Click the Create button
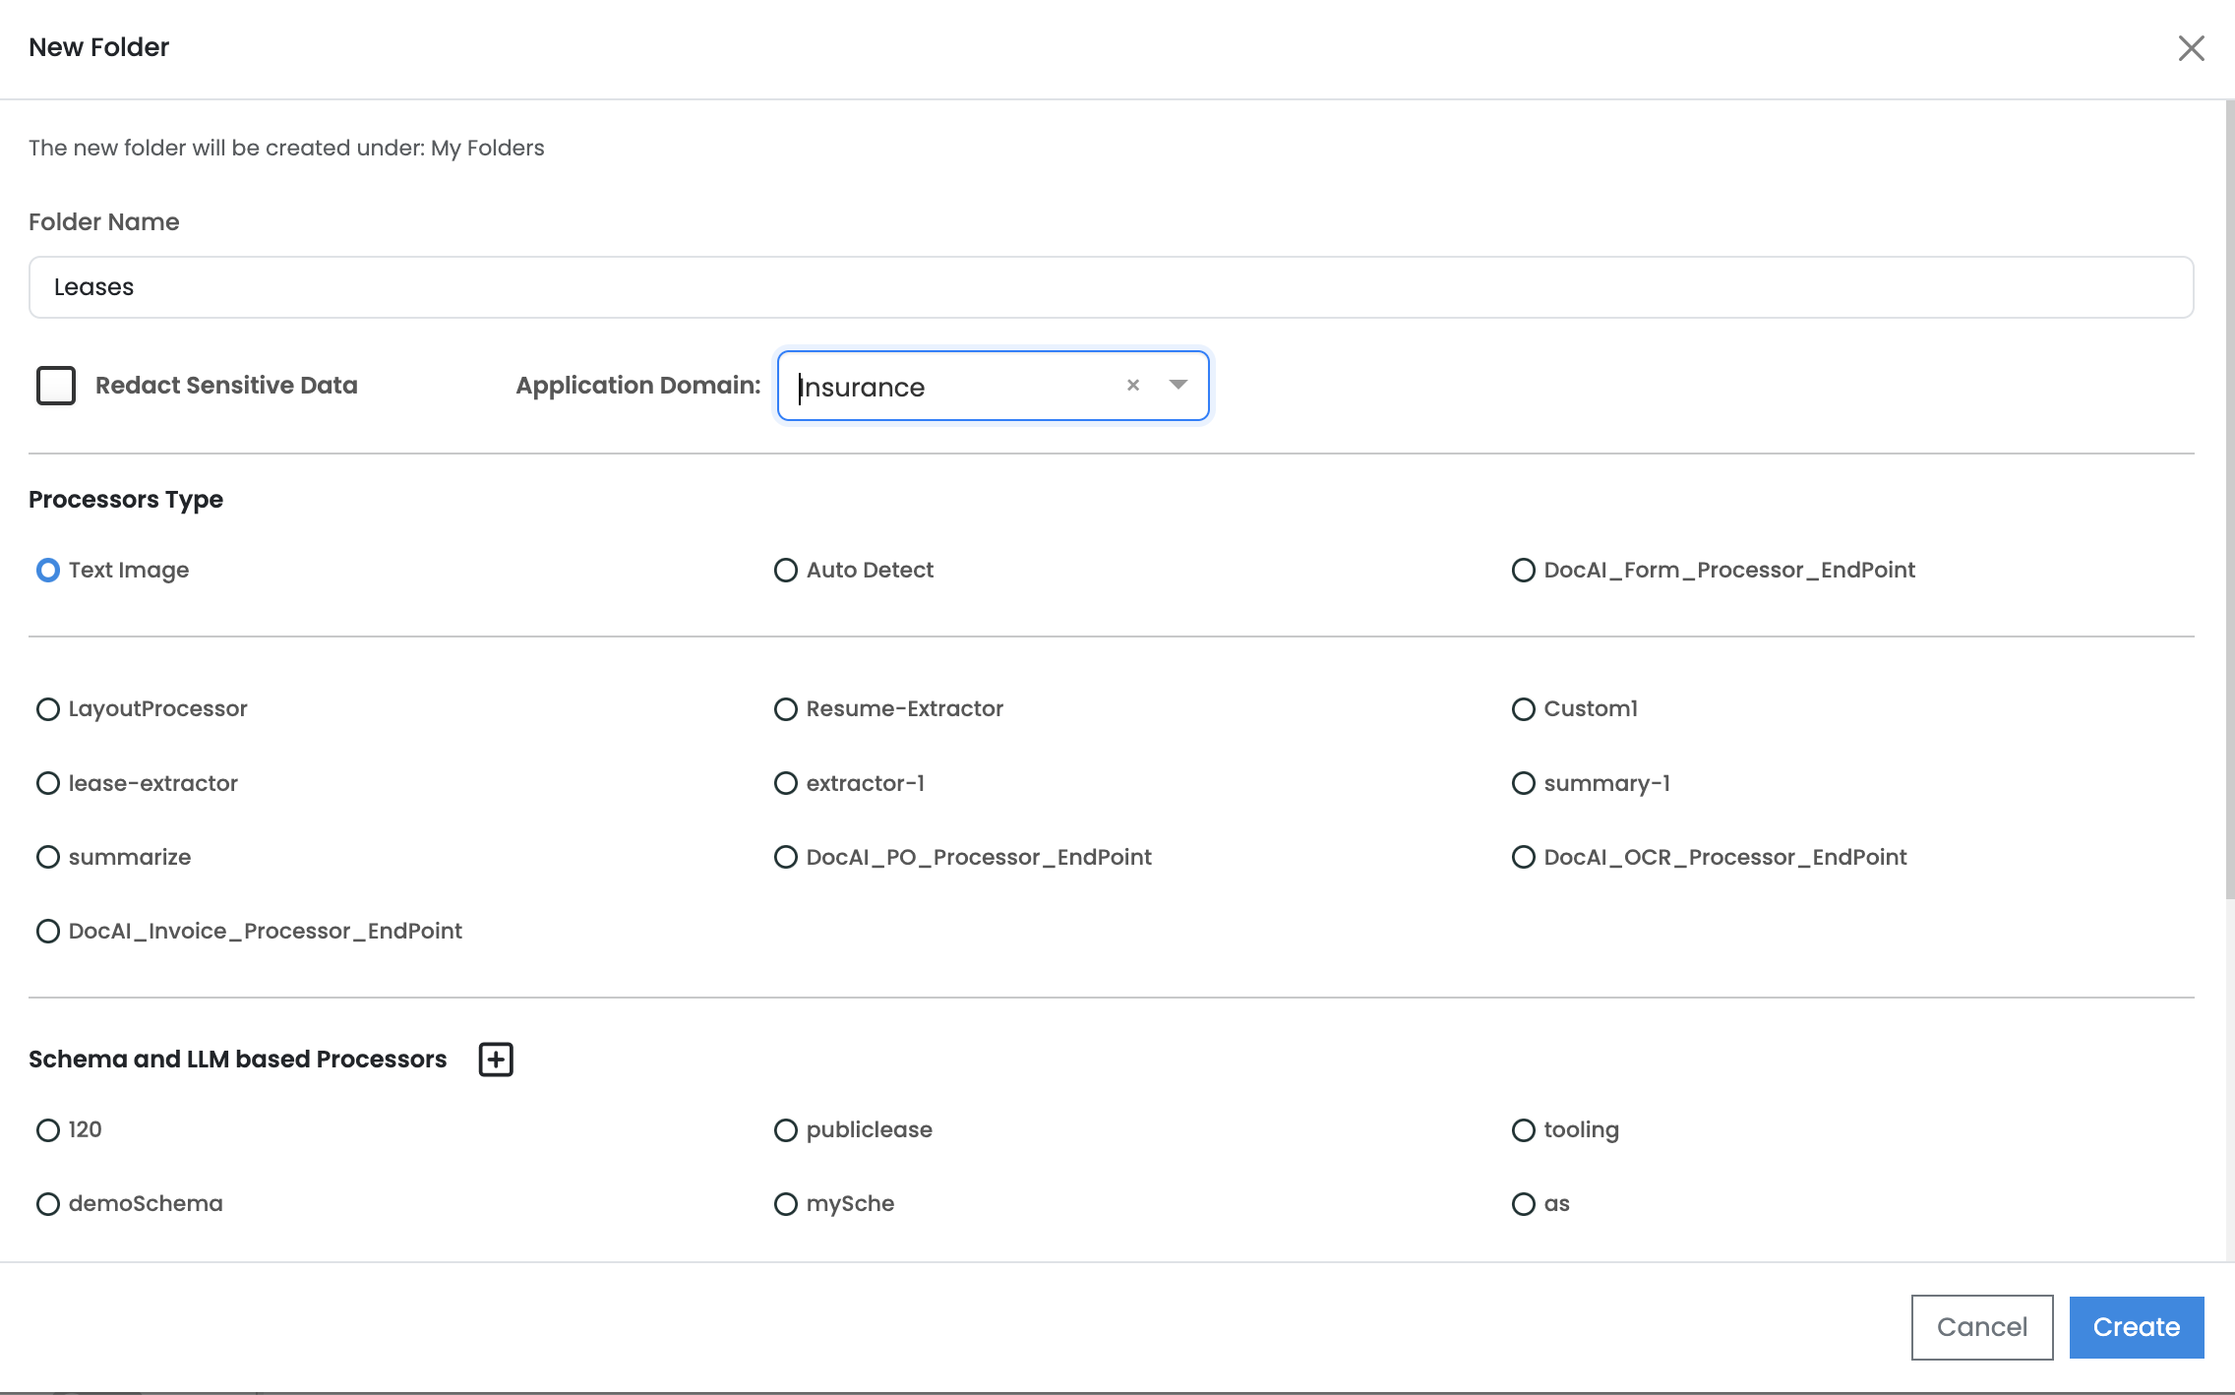This screenshot has width=2235, height=1395. tap(2136, 1327)
